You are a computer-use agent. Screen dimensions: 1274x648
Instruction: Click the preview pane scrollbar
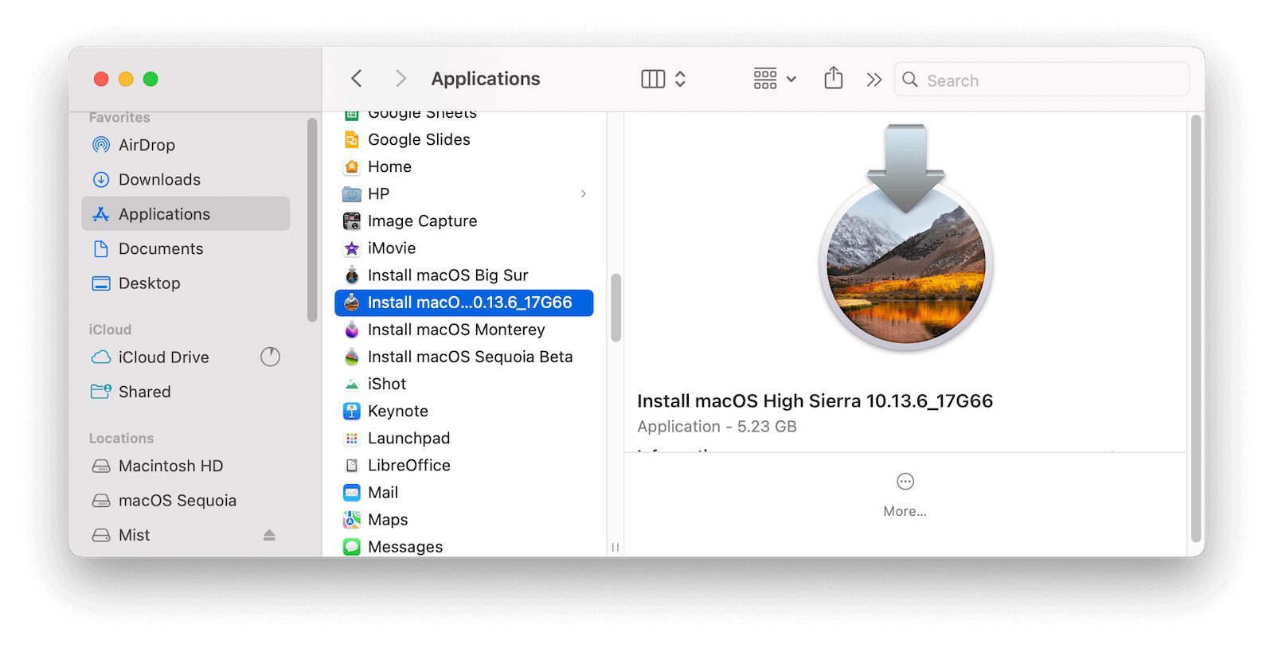point(1195,328)
